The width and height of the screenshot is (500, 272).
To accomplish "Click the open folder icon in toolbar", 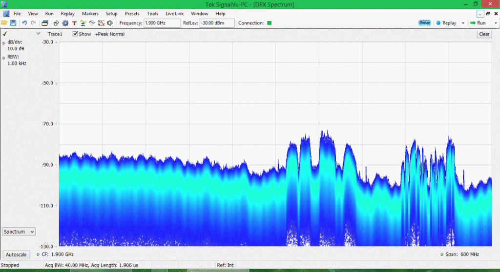I will point(4,23).
